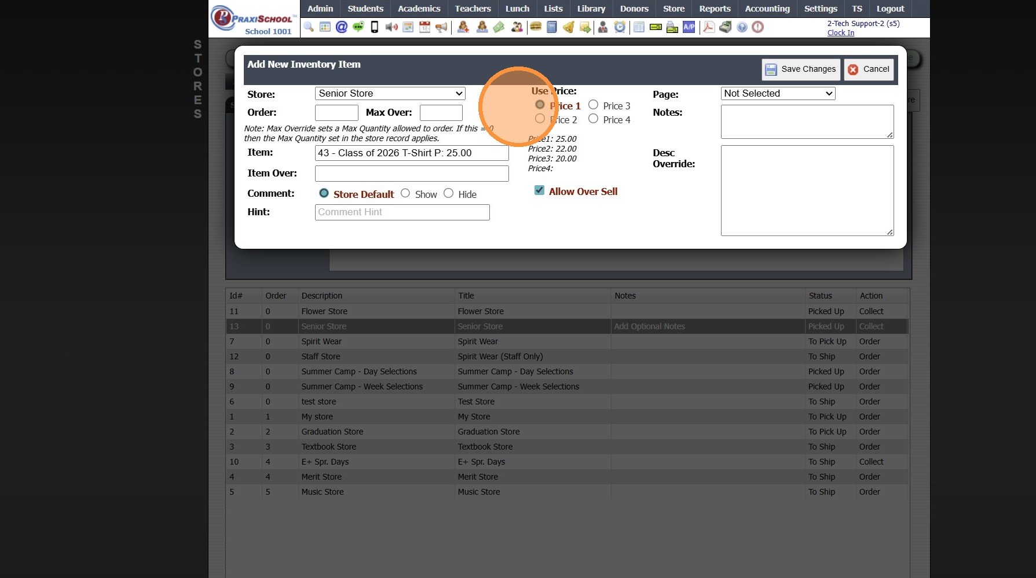Click the Desc Override text area
The image size is (1036, 578).
coord(807,190)
